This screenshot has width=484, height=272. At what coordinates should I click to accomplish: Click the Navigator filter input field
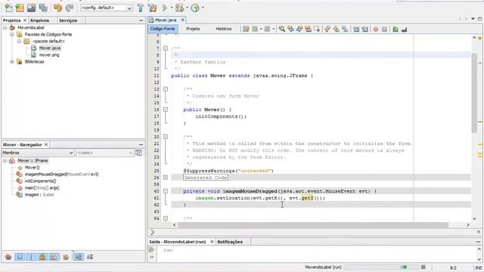[104, 153]
